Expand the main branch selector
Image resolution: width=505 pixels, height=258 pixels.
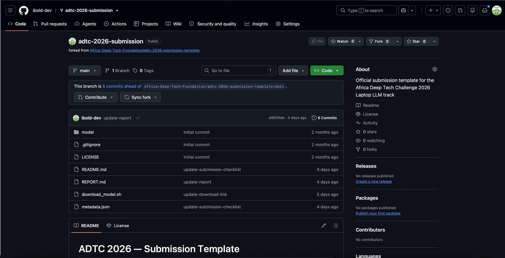[x=85, y=70]
